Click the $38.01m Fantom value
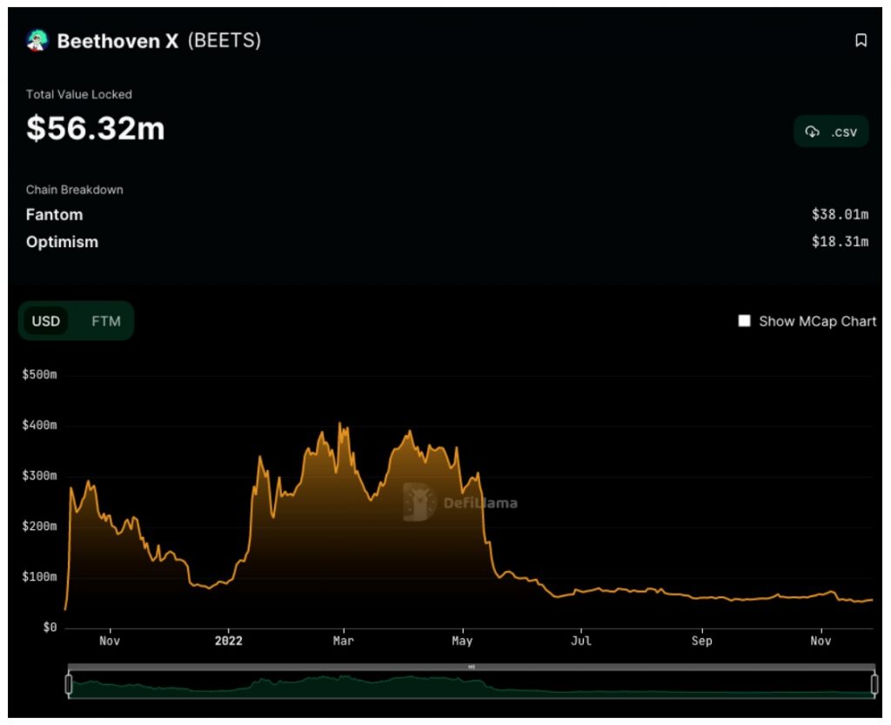The width and height of the screenshot is (891, 725). 840,214
